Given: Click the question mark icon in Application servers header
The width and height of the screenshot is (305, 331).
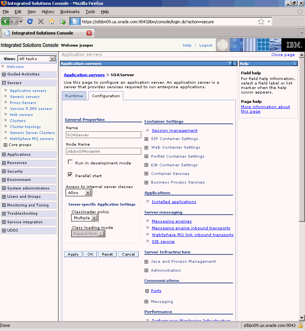Looking at the screenshot, I should click(230, 63).
